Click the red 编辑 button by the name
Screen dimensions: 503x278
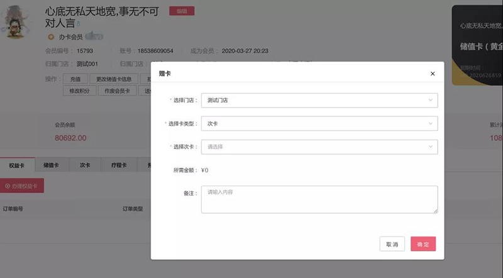tap(182, 11)
